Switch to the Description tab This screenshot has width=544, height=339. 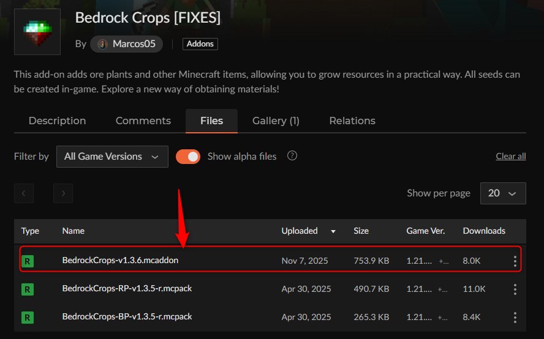pyautogui.click(x=57, y=121)
